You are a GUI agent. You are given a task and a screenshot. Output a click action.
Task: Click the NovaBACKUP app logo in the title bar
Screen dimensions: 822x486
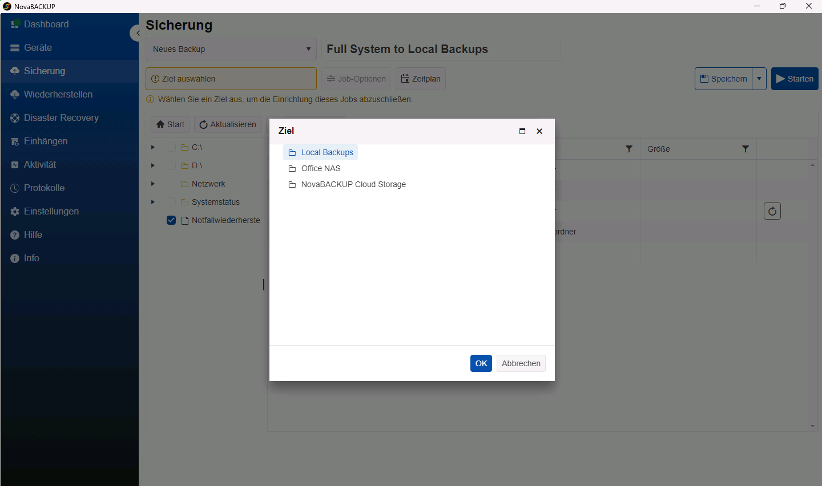(x=7, y=6)
